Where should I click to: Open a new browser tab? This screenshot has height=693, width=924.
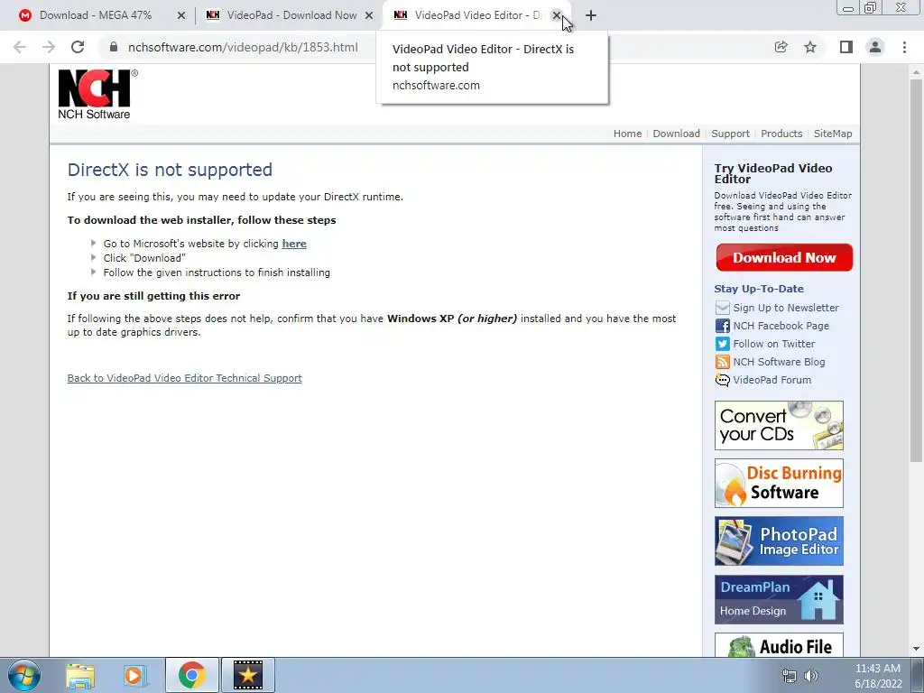(x=591, y=15)
